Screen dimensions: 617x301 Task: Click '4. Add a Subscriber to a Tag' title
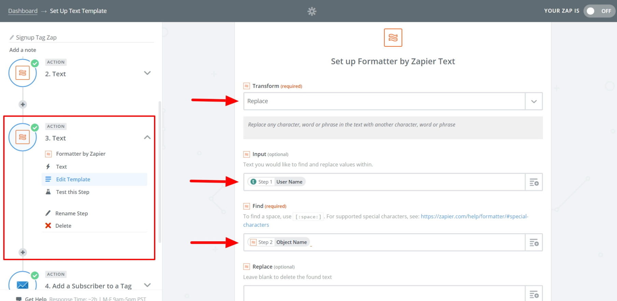pyautogui.click(x=88, y=286)
